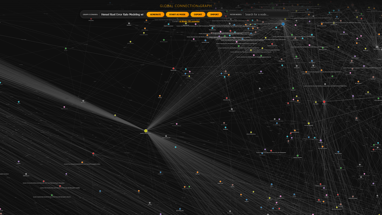
Task: Open the AI Mode 795 scenarios link
Action: point(189,21)
